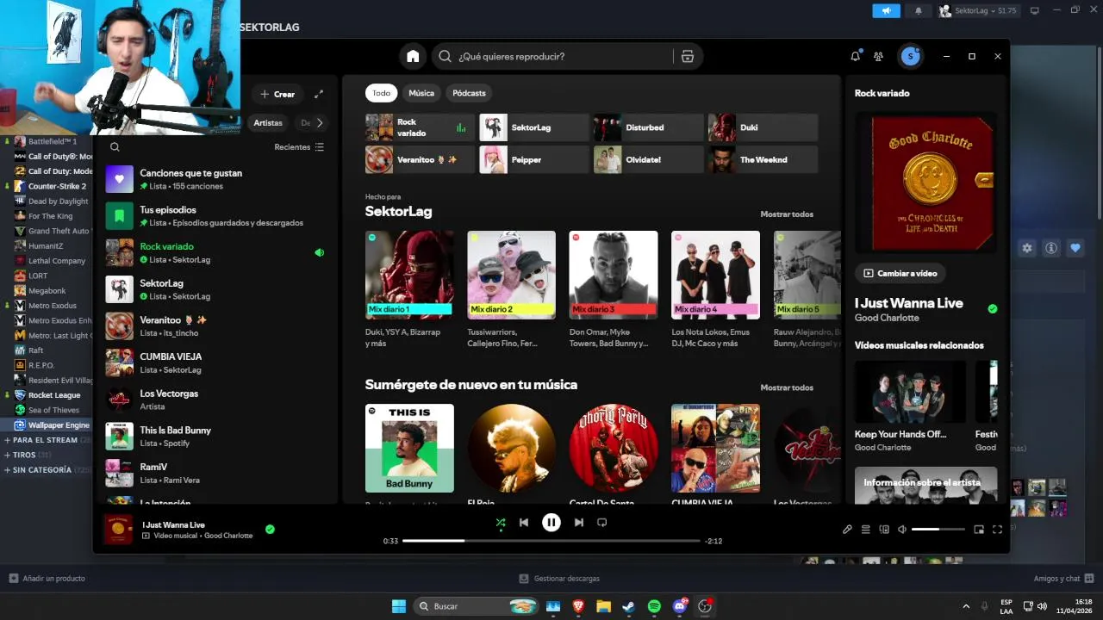
Task: Open Steam notification bell in title bar
Action: [x=918, y=10]
